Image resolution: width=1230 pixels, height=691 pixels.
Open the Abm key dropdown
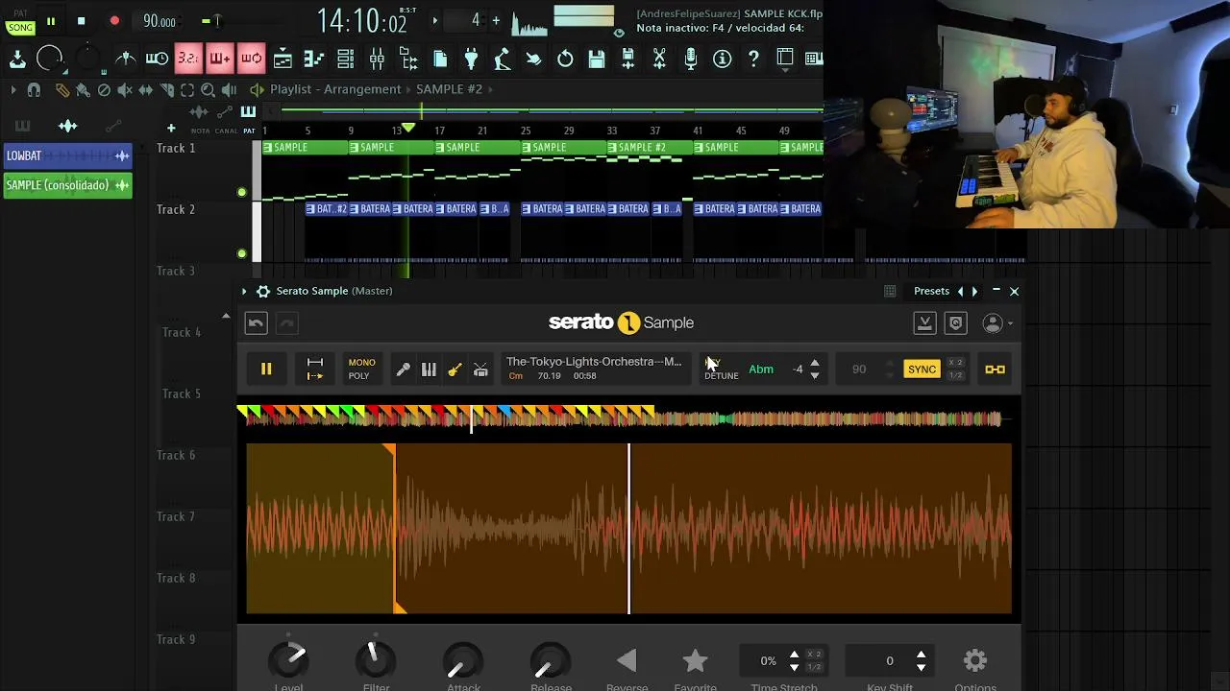point(761,369)
